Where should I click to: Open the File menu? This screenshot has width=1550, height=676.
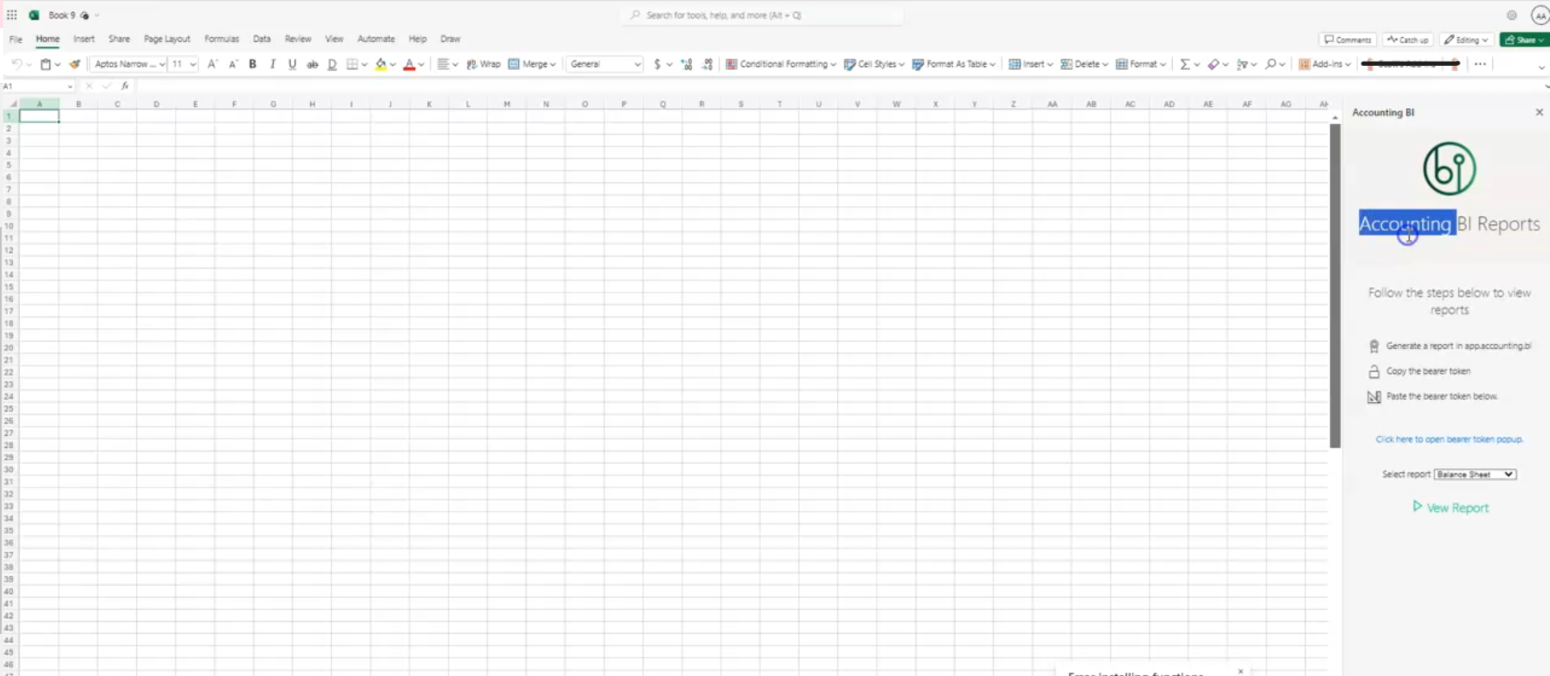[x=15, y=39]
